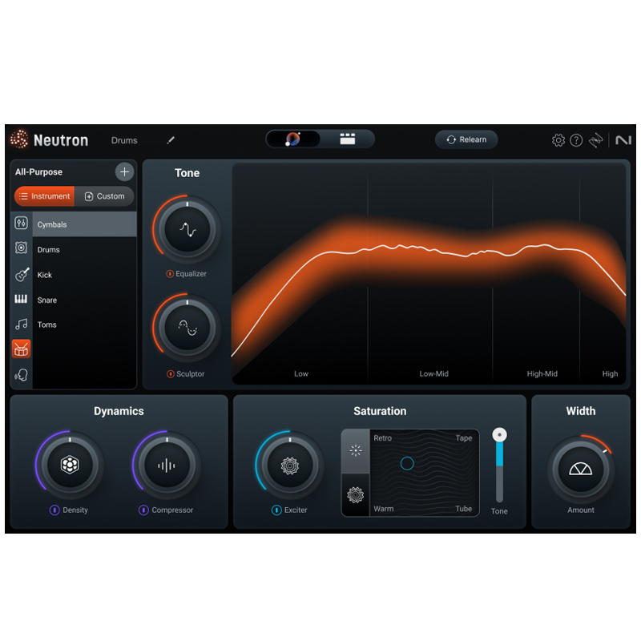
Task: Select the bass speaker category icon
Action: tap(22, 248)
